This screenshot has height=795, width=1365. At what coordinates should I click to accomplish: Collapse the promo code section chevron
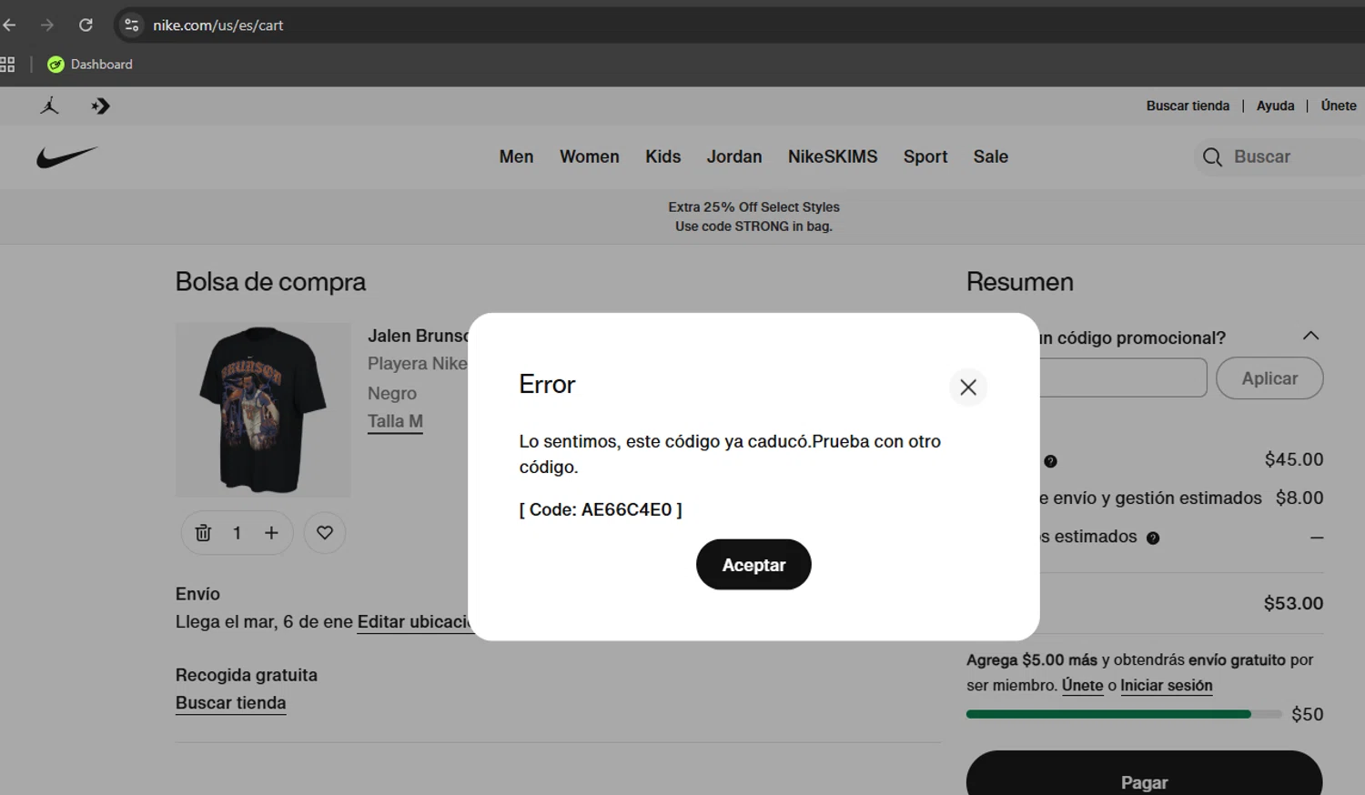(x=1310, y=336)
